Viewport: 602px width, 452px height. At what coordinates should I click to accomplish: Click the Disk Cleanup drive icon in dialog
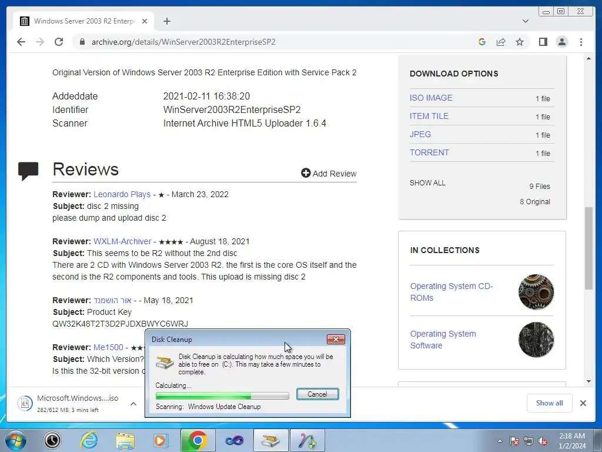[x=165, y=362]
